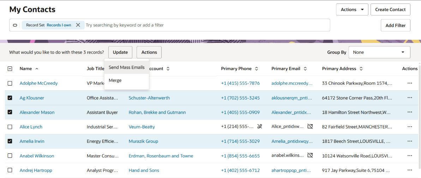Uncheck the Amelia Irwin row checkbox

[10, 141]
